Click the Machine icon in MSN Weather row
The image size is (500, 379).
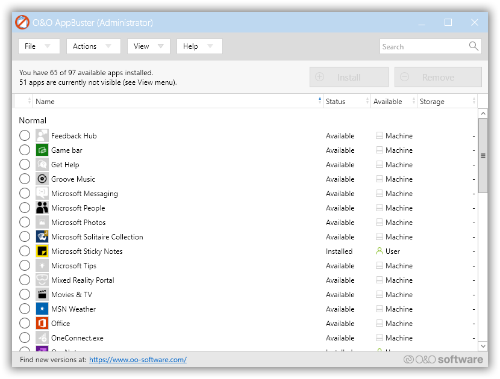pyautogui.click(x=379, y=309)
